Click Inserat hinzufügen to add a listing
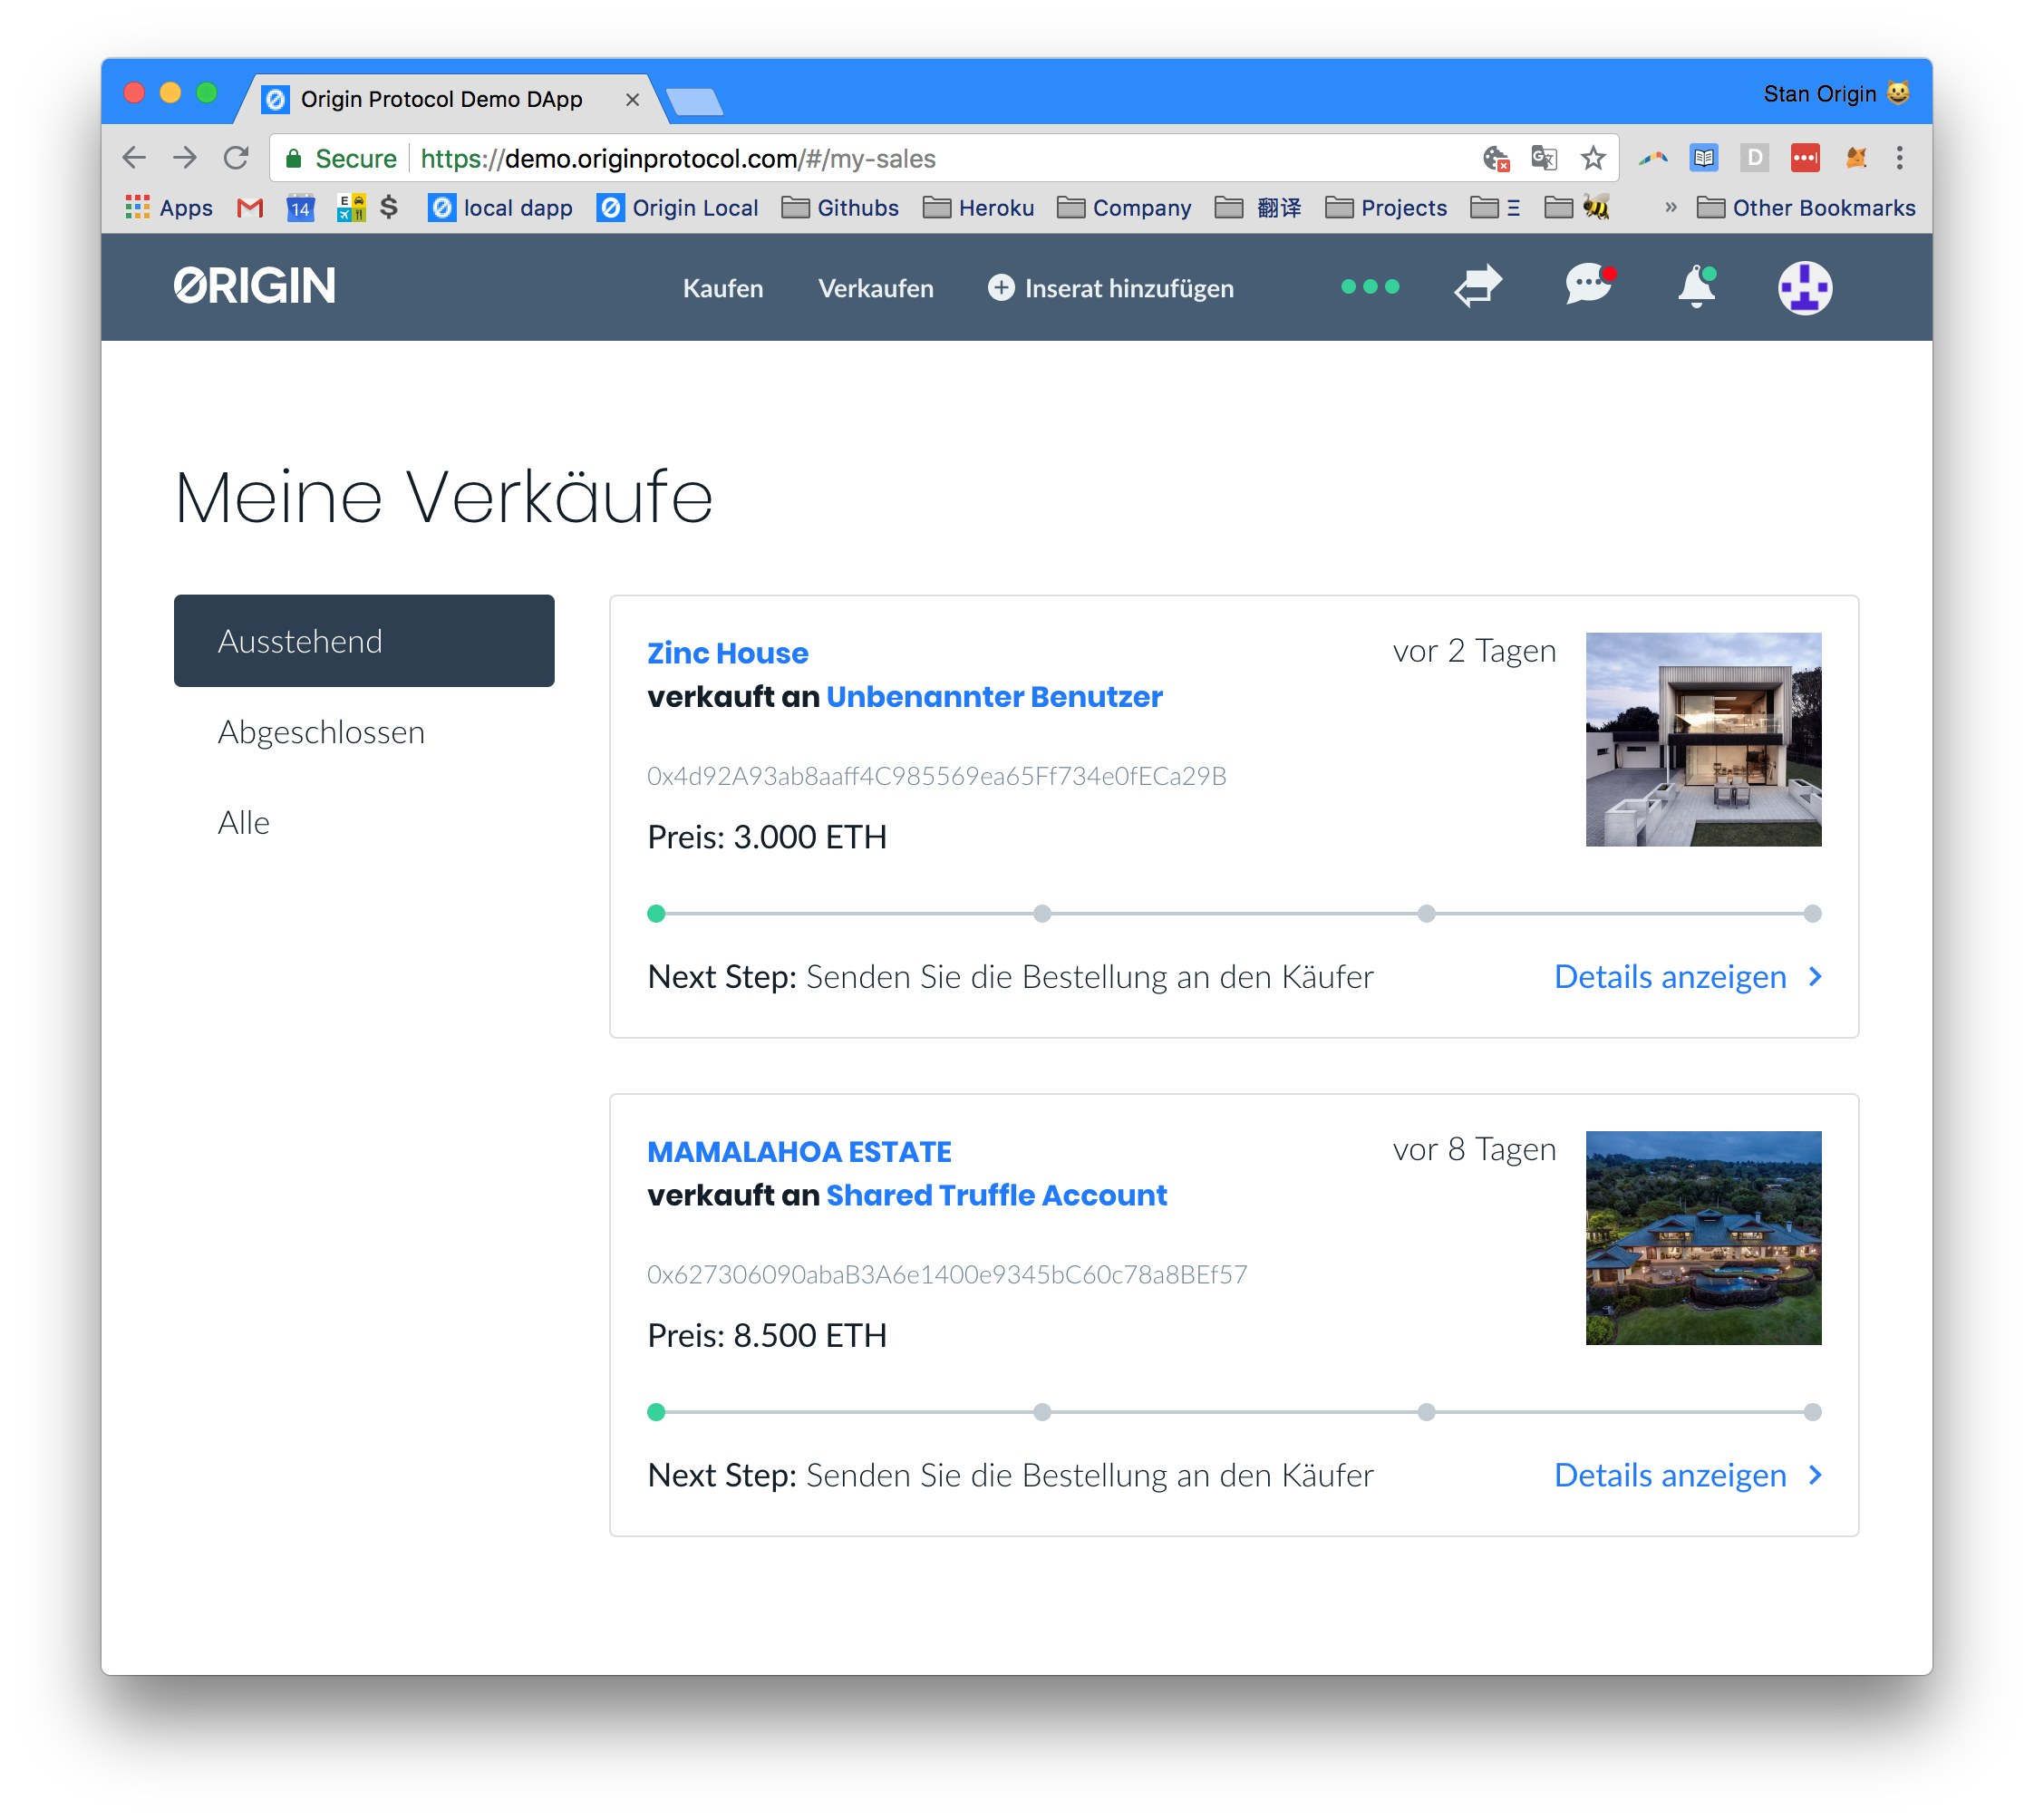 point(1111,288)
